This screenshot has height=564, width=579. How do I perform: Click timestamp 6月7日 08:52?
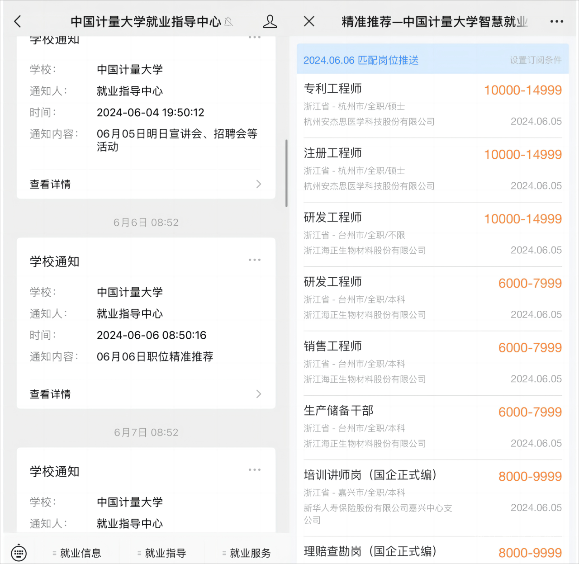pyautogui.click(x=146, y=432)
